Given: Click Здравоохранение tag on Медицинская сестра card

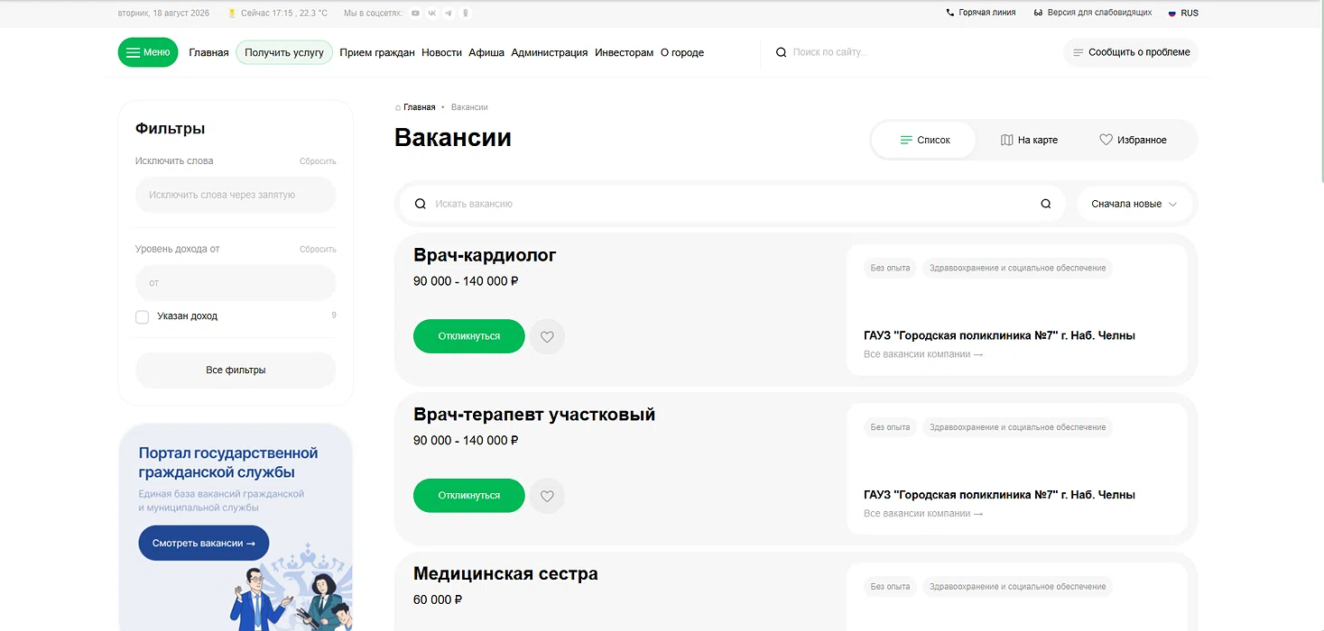Looking at the screenshot, I should (1017, 587).
